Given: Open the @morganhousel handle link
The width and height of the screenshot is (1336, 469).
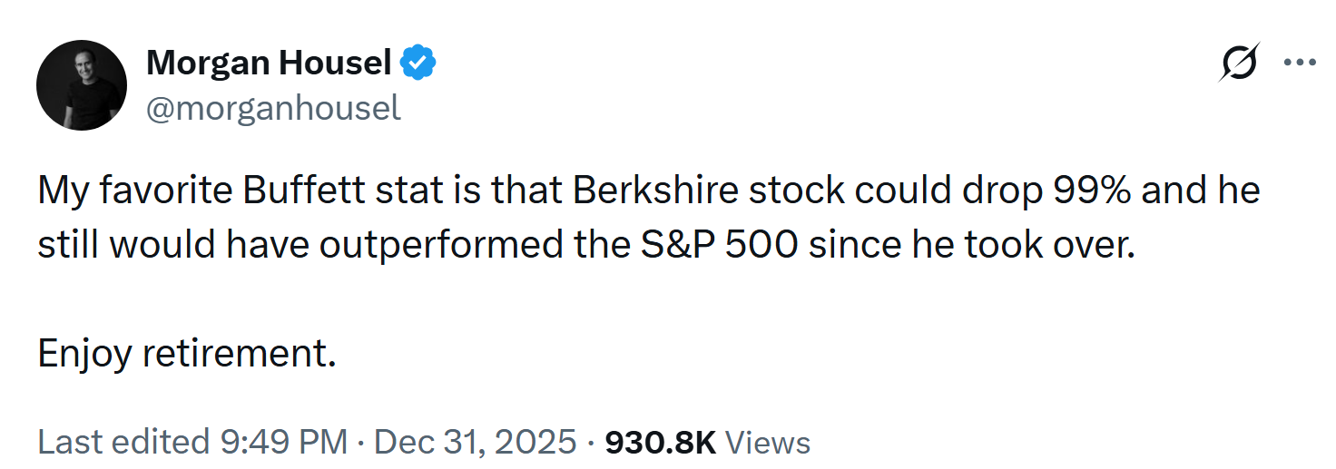Looking at the screenshot, I should [273, 108].
